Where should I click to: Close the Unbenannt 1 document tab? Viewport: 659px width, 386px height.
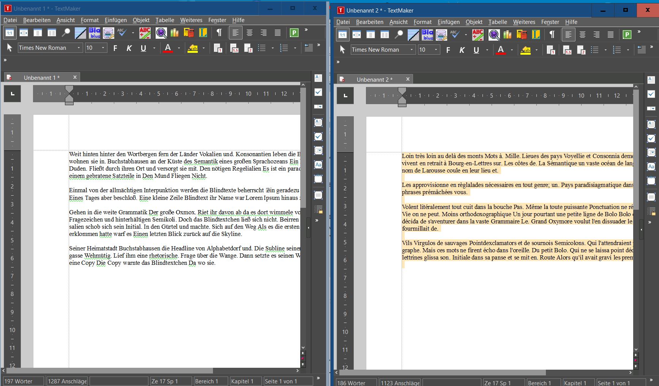pyautogui.click(x=75, y=77)
